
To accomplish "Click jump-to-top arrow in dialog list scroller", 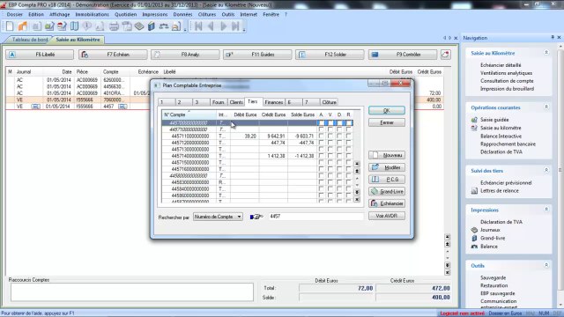I will click(x=357, y=164).
